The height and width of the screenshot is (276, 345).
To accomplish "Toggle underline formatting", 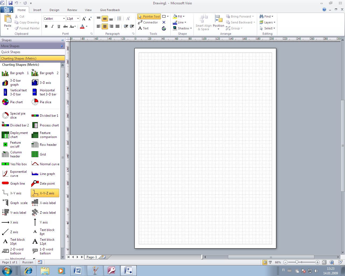I will pyautogui.click(x=59, y=26).
